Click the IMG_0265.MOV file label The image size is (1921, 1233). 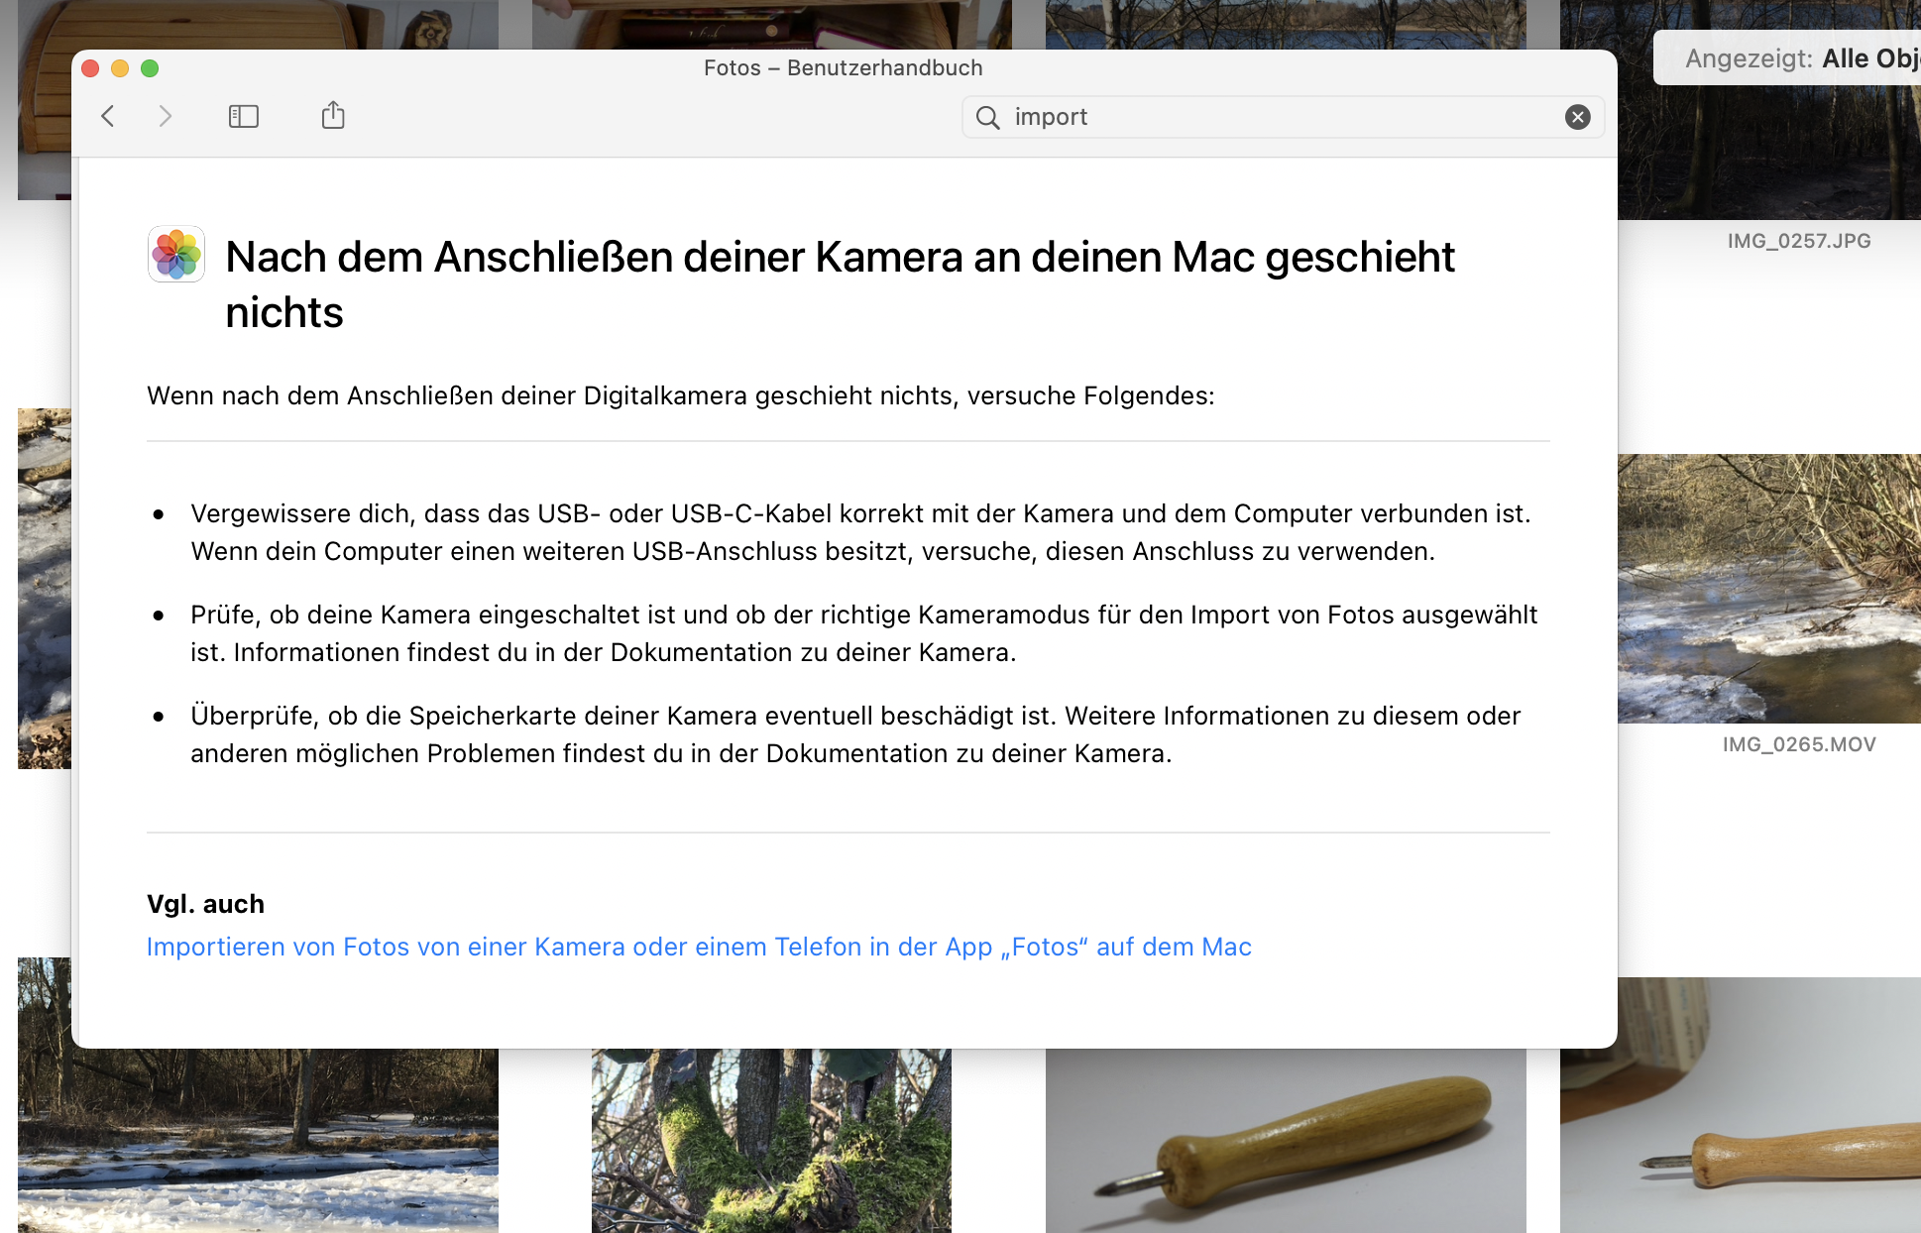[1798, 744]
